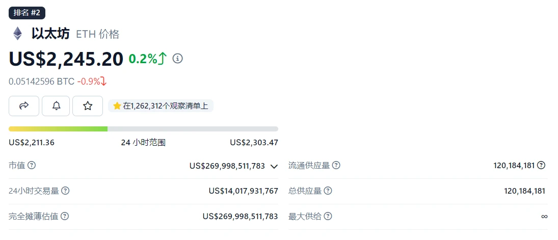Click the info icon beside 0.2% change
558x240 pixels.
click(x=177, y=59)
